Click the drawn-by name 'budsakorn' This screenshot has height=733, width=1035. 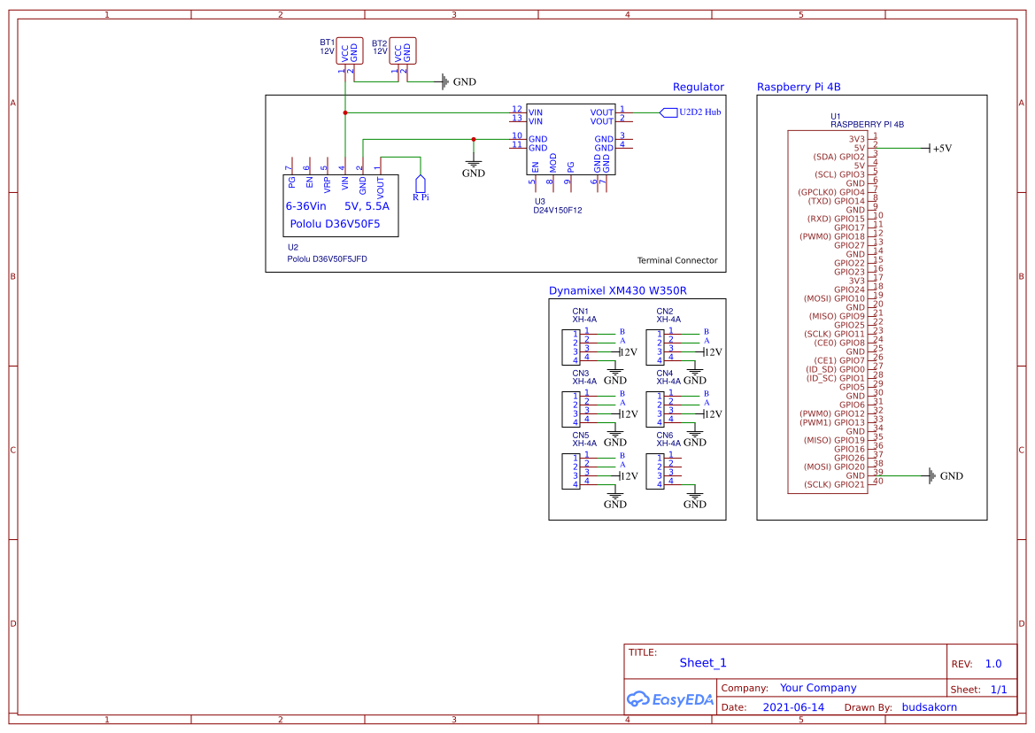tap(930, 707)
